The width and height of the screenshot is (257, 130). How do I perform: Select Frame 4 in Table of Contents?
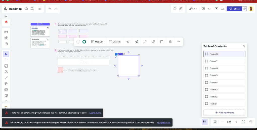tap(224, 82)
